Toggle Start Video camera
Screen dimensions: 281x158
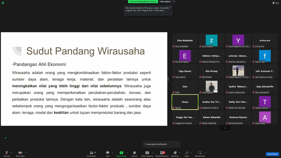coord(20,154)
